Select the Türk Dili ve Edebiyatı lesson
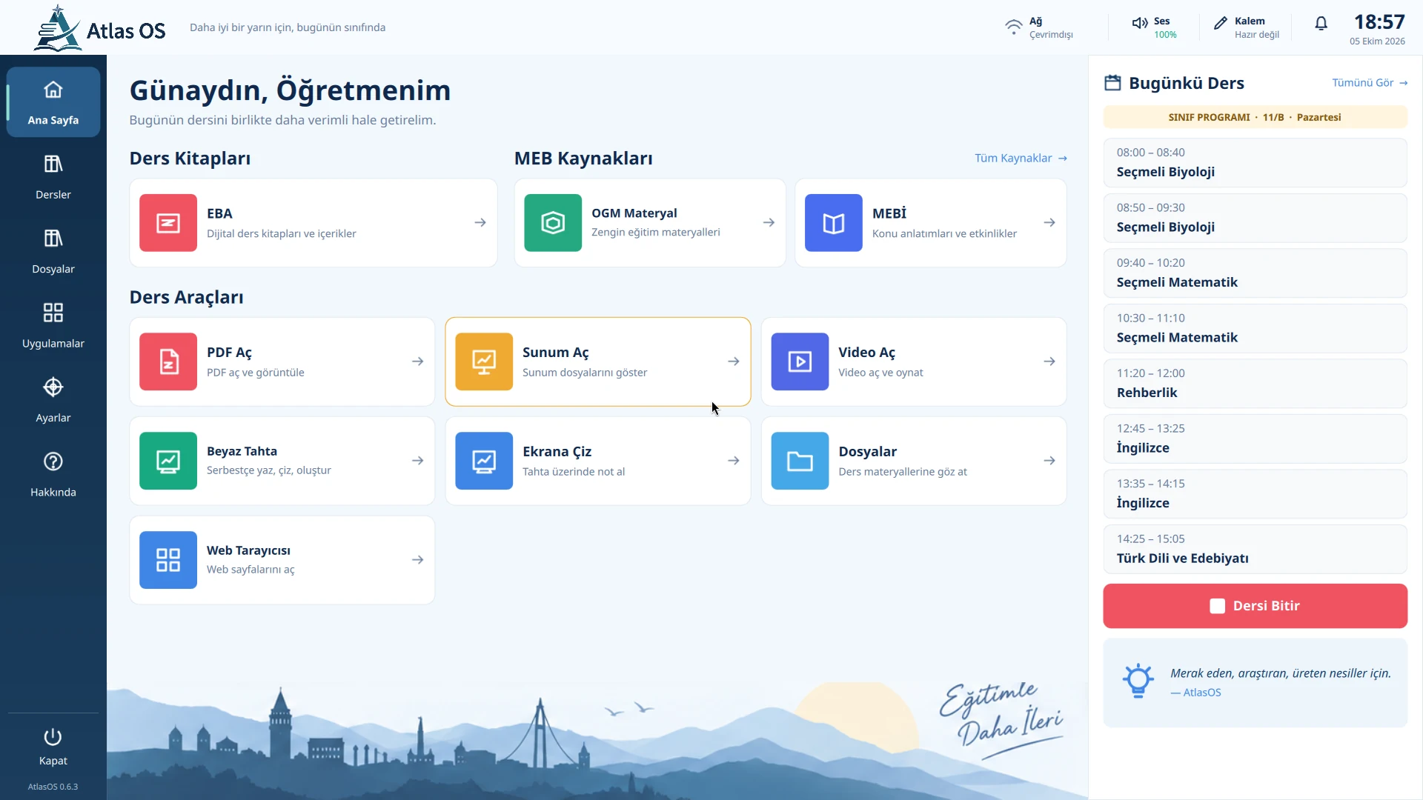 point(1255,549)
